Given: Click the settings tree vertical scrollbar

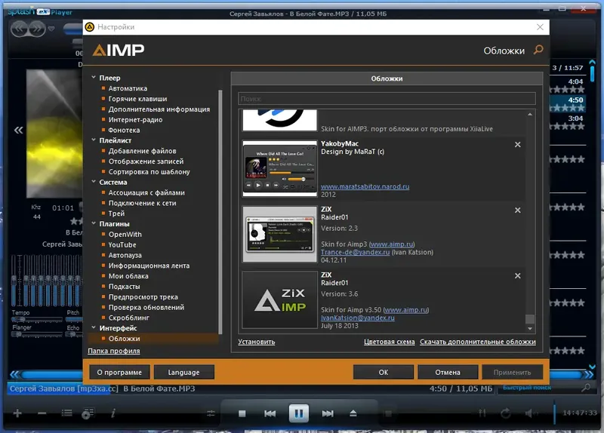Looking at the screenshot, I should 220,212.
